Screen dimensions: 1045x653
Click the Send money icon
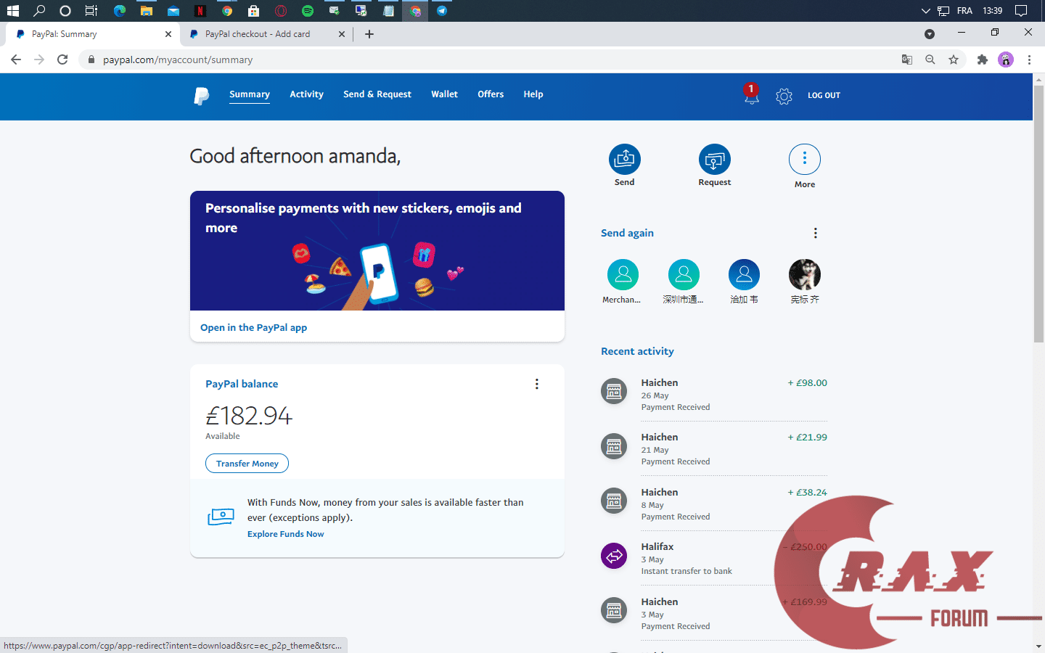pos(624,160)
